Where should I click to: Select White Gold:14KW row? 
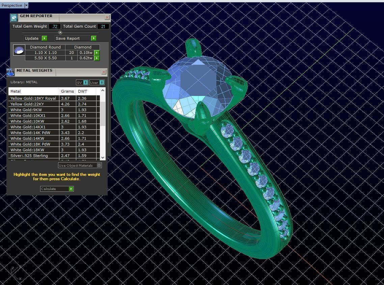click(x=54, y=138)
